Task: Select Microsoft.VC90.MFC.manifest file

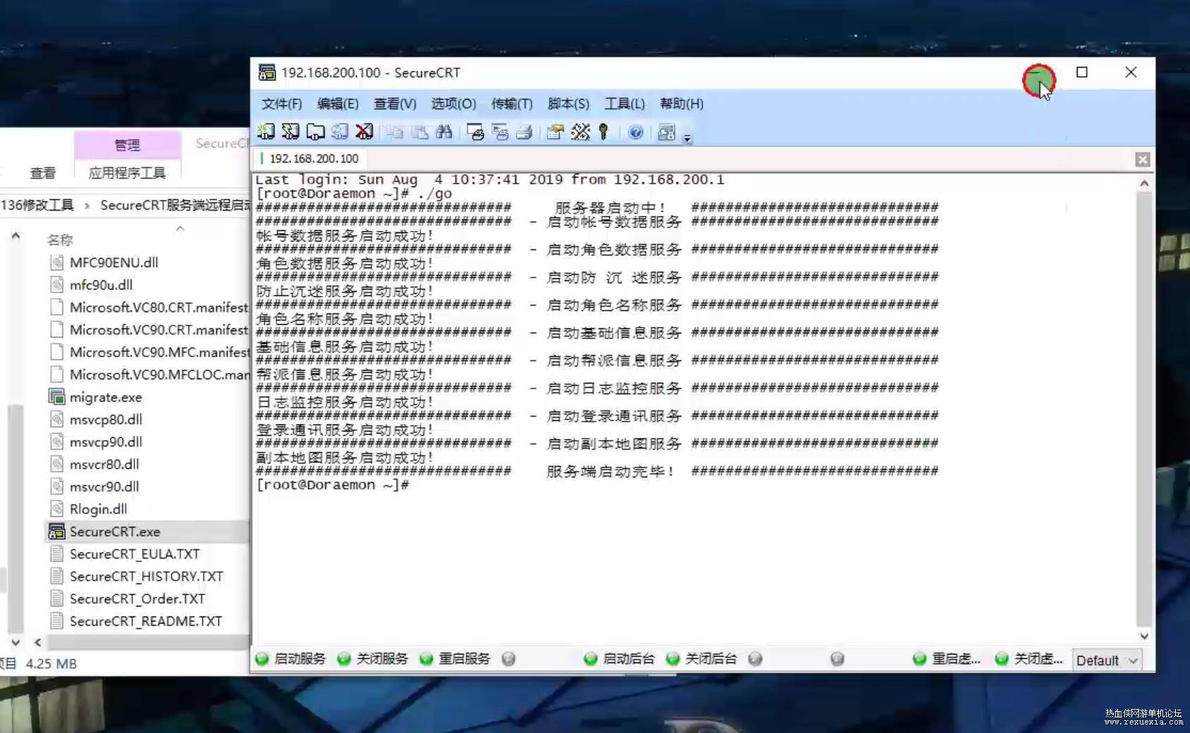Action: coord(148,352)
